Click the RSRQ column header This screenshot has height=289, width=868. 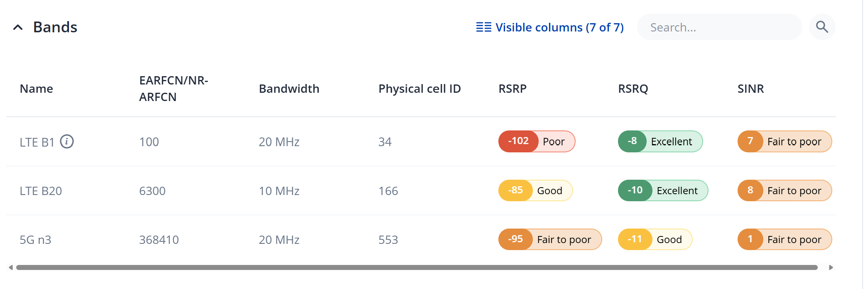pos(633,89)
